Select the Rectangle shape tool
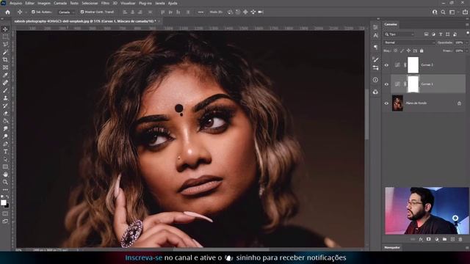Screen dimensions: 470x264 [x=5, y=166]
